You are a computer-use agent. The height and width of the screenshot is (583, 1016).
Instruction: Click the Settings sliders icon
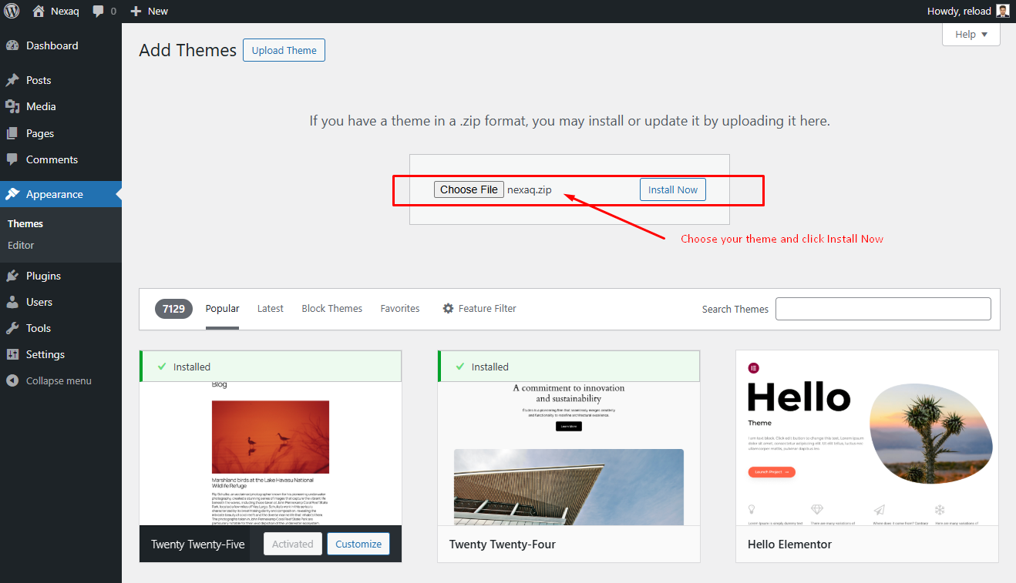tap(12, 354)
